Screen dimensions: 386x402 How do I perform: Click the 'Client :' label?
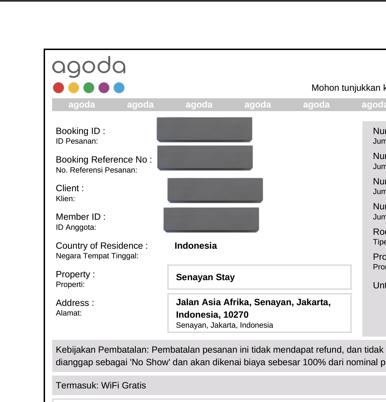tap(70, 188)
